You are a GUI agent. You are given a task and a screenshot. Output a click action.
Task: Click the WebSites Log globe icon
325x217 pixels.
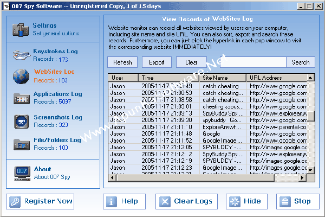pyautogui.click(x=21, y=76)
